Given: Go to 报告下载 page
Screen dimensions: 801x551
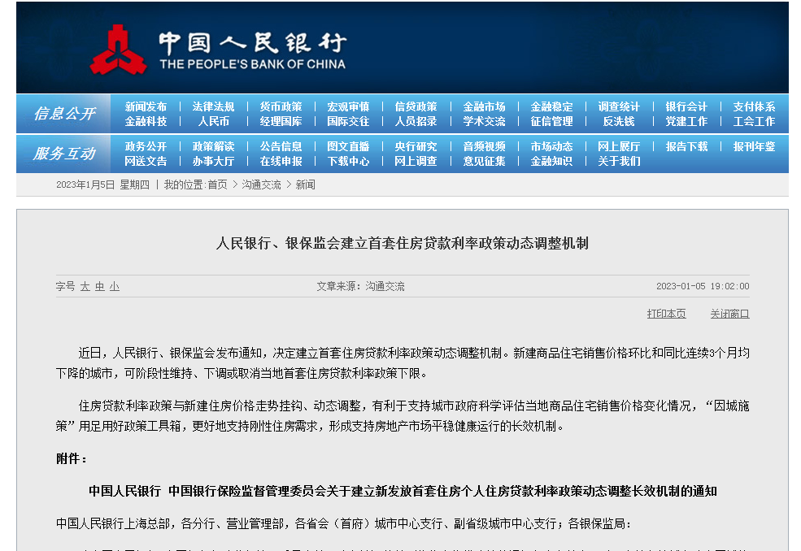Looking at the screenshot, I should click(686, 146).
